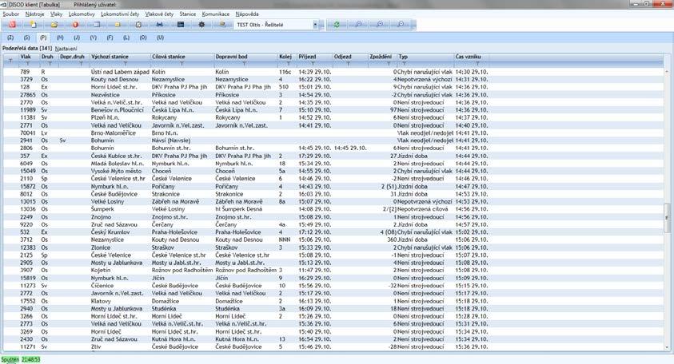Screen dimensions: 674x364
Task: Sort by the Vlak column header
Action: click(x=26, y=57)
